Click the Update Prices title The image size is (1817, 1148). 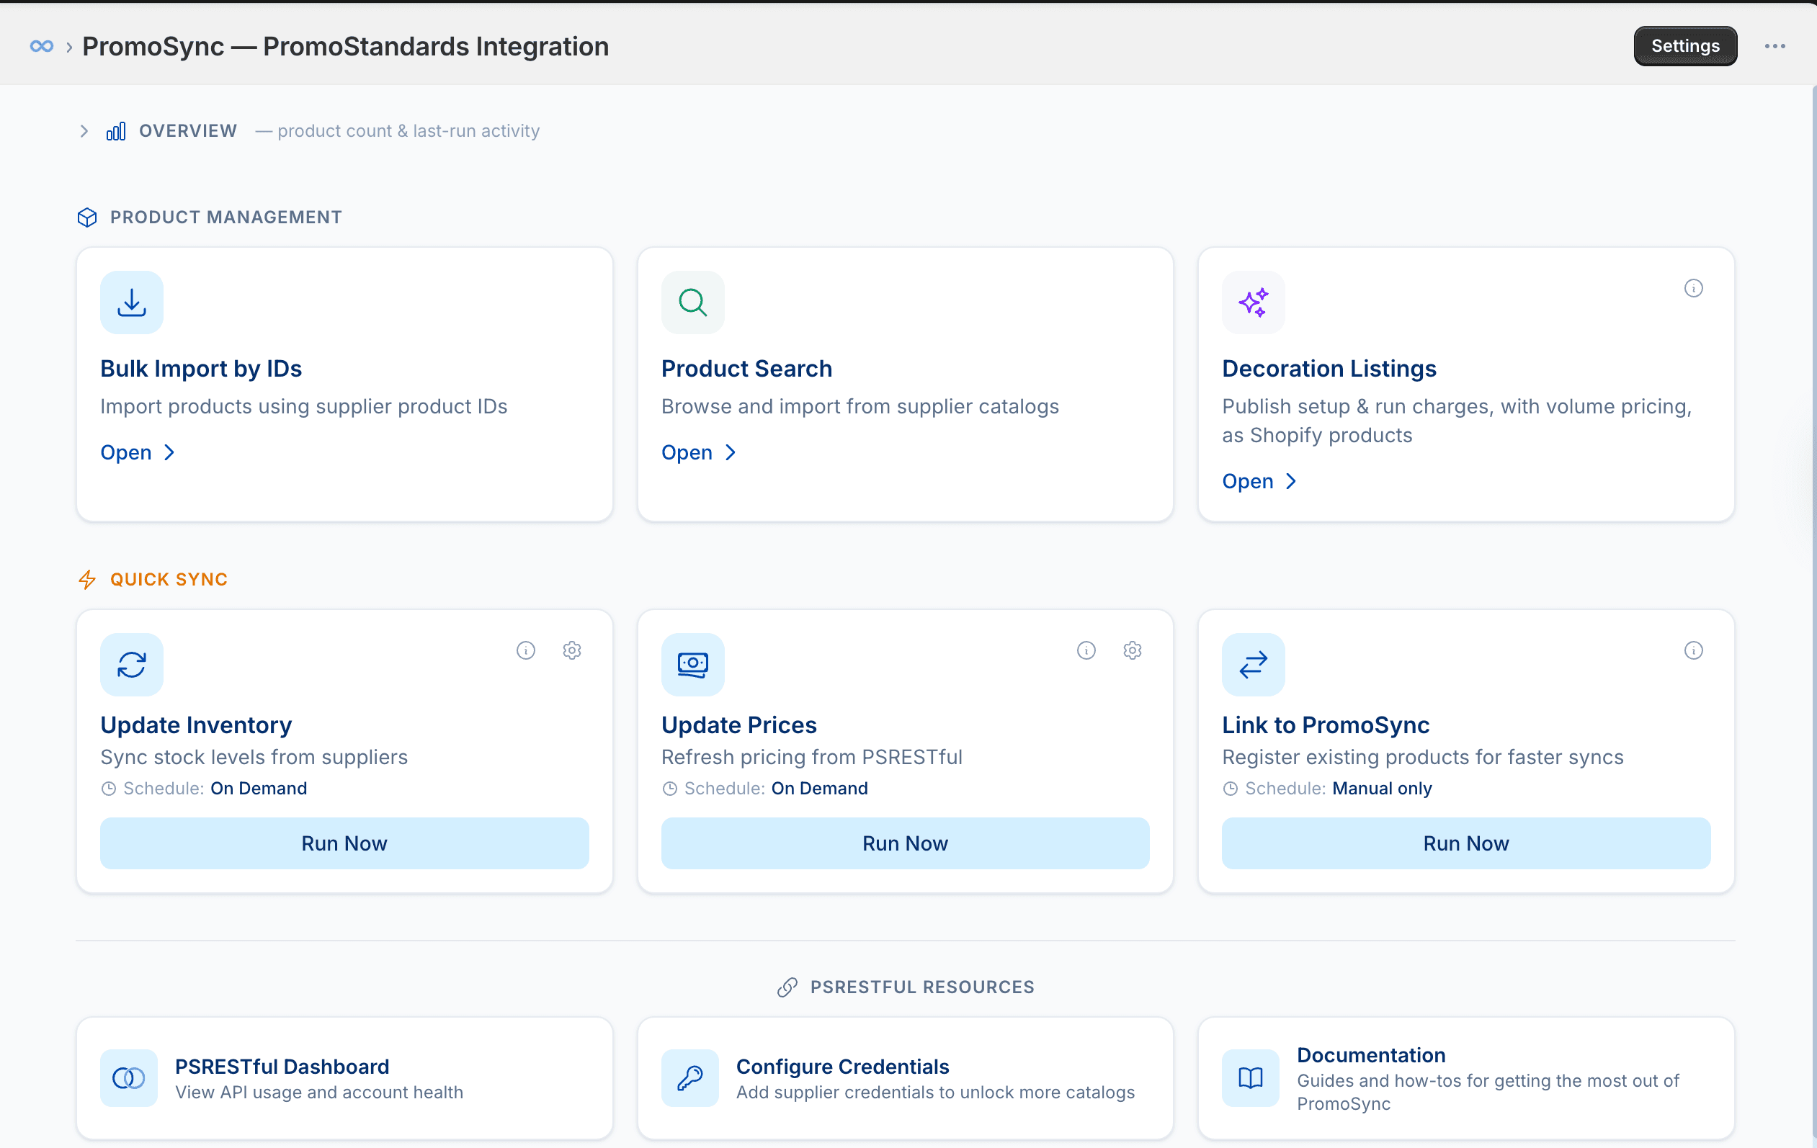(x=738, y=725)
